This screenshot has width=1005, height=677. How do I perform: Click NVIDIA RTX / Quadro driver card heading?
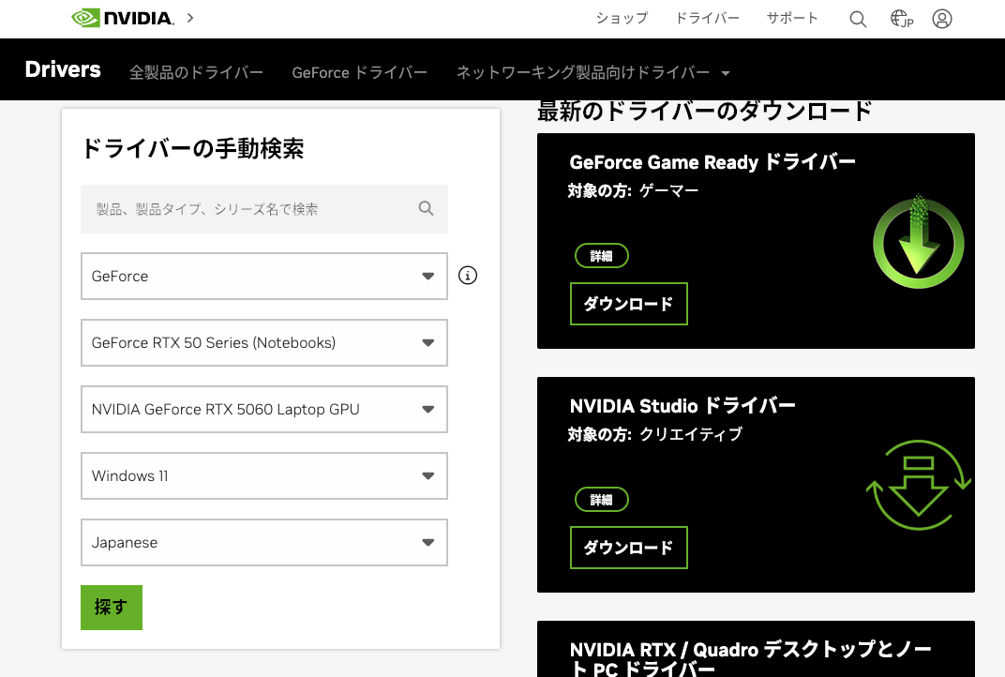(751, 657)
